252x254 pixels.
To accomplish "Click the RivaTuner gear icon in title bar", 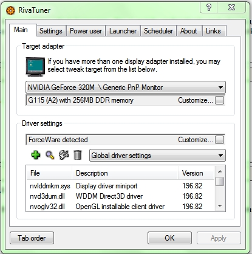I will (10, 10).
